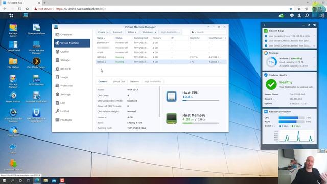This screenshot has height=184, width=327.
Task: Expand the Create button dropdown arrow
Action: click(x=108, y=32)
